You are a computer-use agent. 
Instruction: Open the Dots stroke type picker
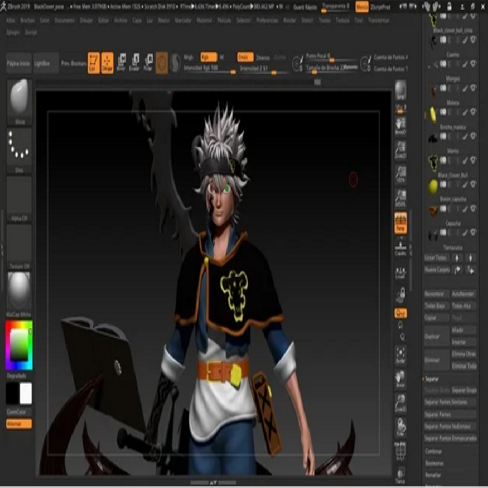[x=19, y=151]
